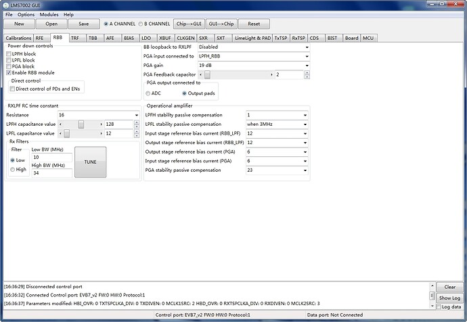The height and width of the screenshot is (322, 467).
Task: Open LPFH stability passive compensation dropdown
Action: coord(277,115)
